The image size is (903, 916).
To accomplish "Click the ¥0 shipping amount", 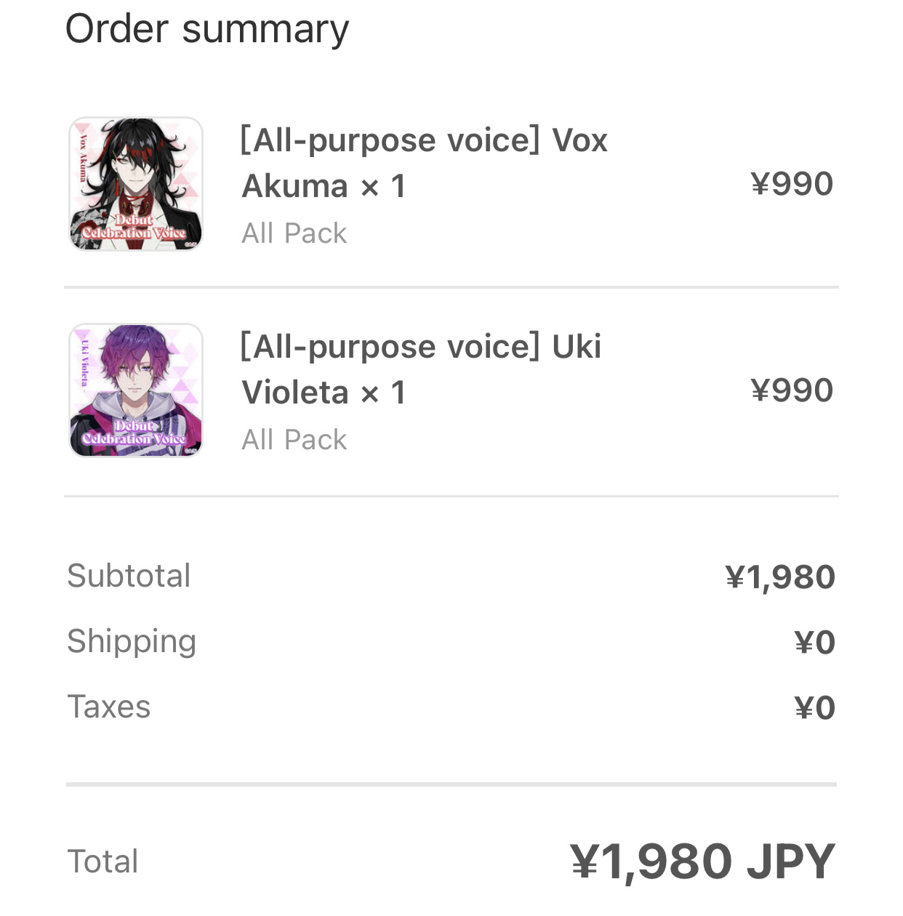I will 815,643.
